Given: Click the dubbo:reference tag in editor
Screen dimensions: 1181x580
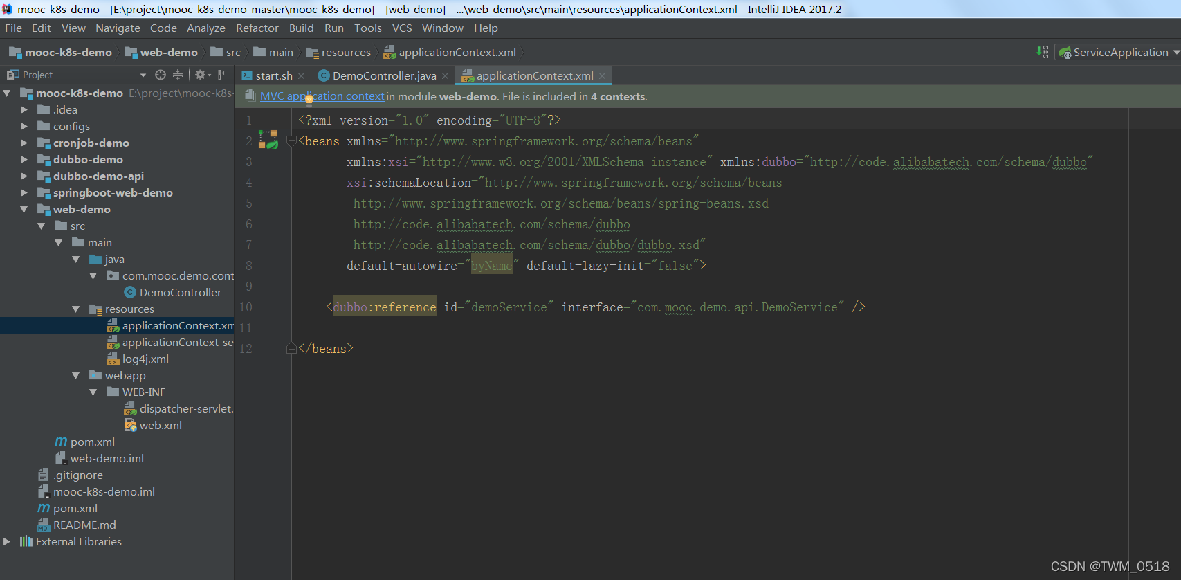Looking at the screenshot, I should (385, 307).
